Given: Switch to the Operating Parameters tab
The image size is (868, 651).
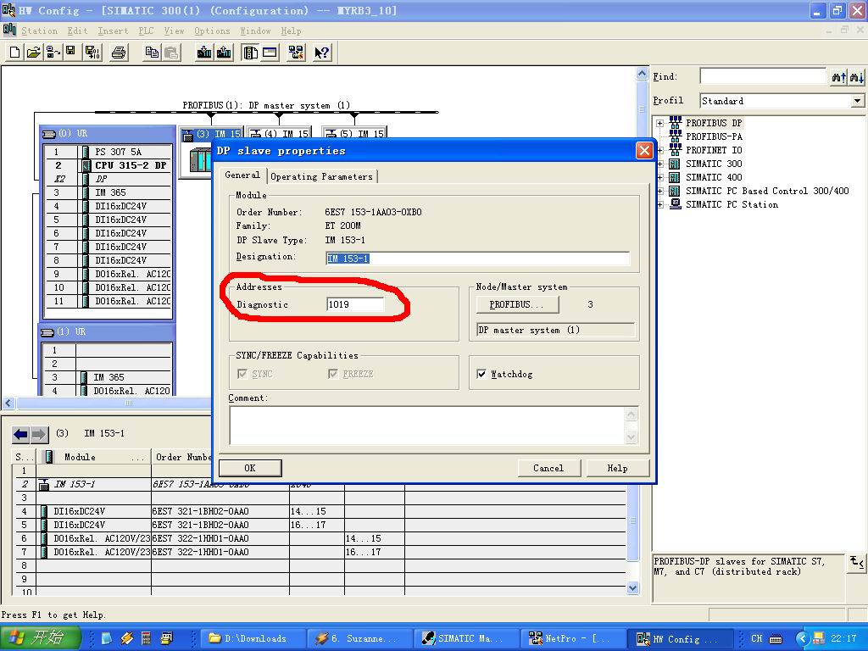Looking at the screenshot, I should [321, 176].
